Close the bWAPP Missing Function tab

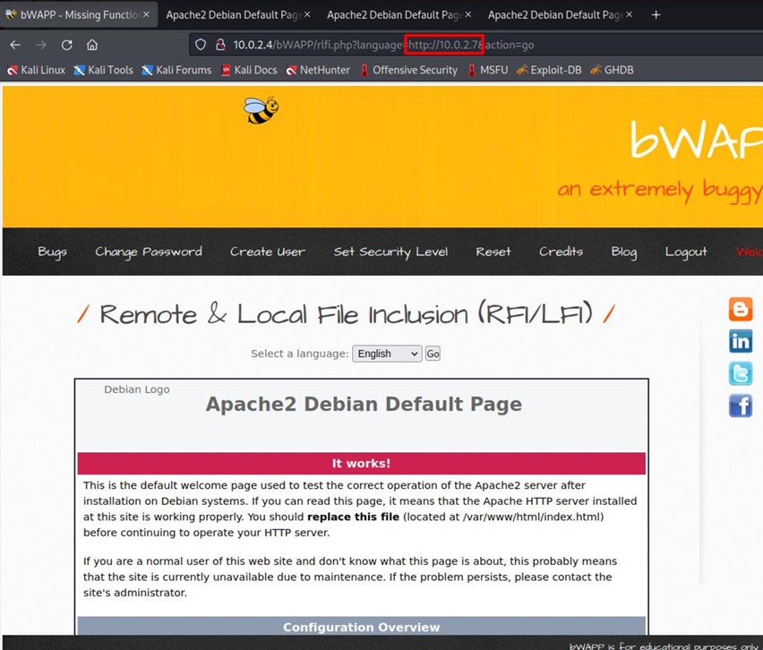tap(146, 14)
